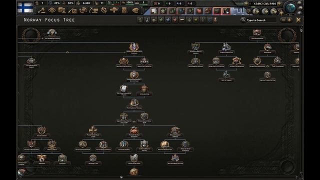Toggle the first focus filter icon

click(x=140, y=20)
